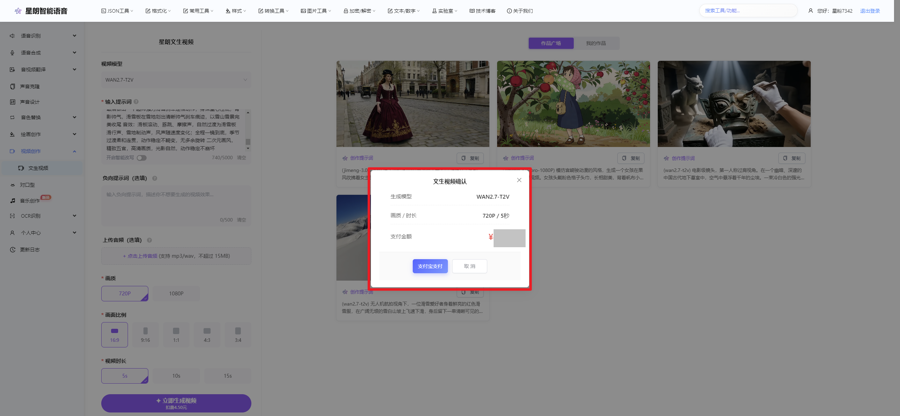Open 对口型 via its lips icon
The image size is (900, 416).
click(12, 185)
